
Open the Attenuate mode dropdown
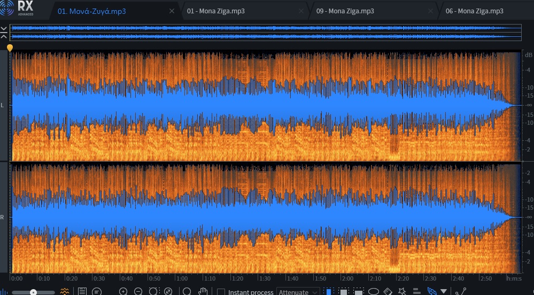pos(298,292)
